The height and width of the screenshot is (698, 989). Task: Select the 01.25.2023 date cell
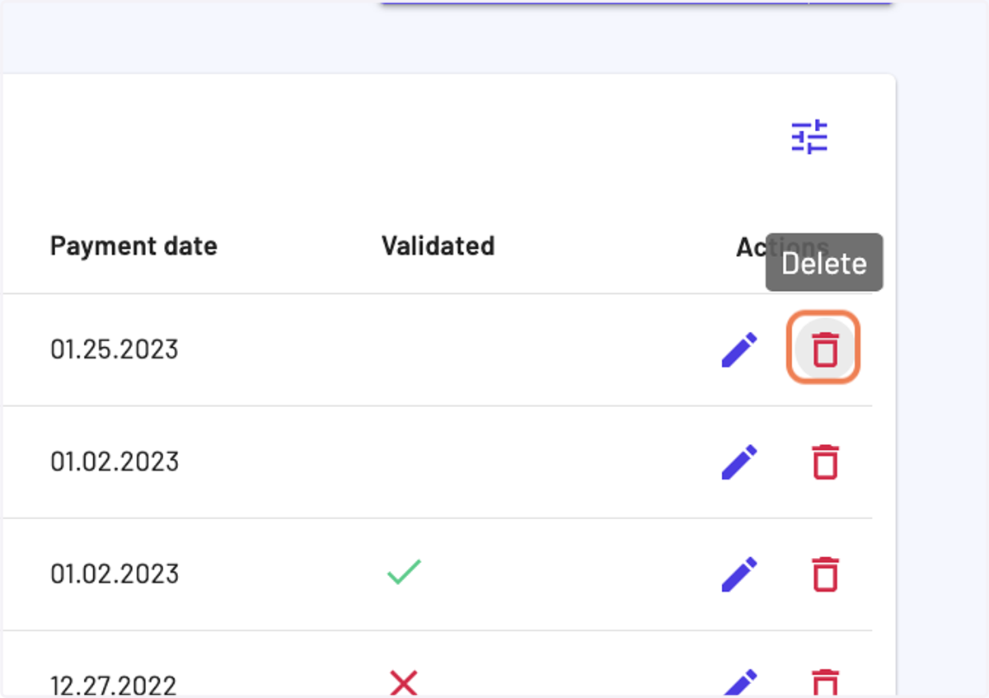click(x=114, y=349)
